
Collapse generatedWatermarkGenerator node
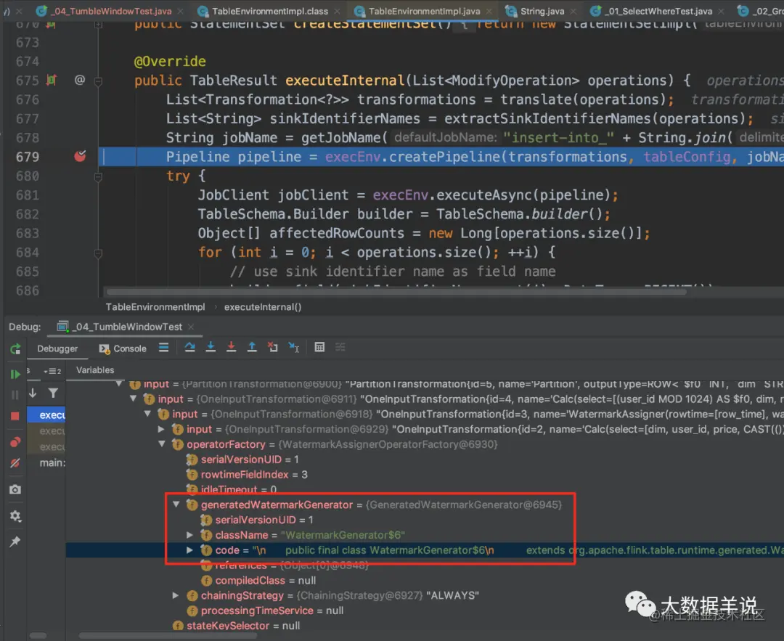[x=176, y=505]
